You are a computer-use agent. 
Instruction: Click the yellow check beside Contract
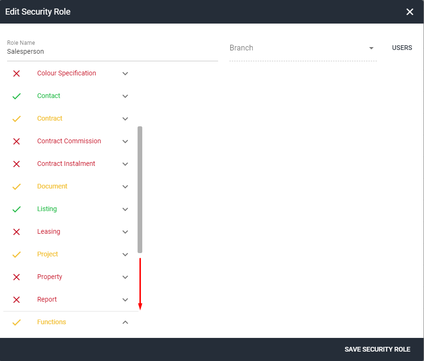[x=17, y=119]
